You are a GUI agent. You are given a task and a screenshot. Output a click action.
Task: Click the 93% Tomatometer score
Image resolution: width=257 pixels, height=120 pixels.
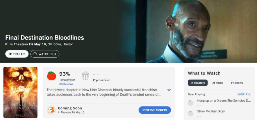pyautogui.click(x=65, y=74)
